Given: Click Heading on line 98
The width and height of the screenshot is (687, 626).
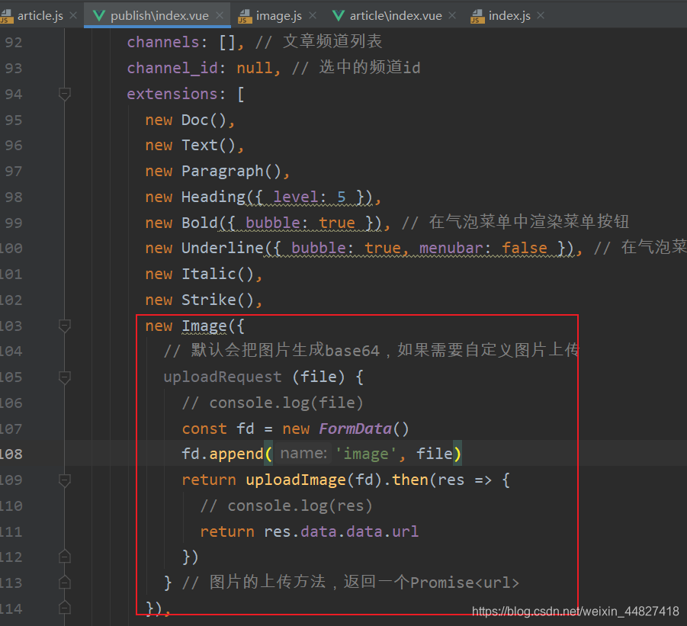Looking at the screenshot, I should [213, 197].
